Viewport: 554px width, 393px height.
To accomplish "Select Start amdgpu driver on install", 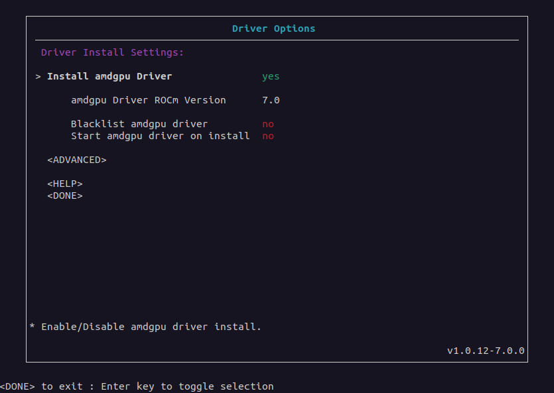I will point(161,136).
